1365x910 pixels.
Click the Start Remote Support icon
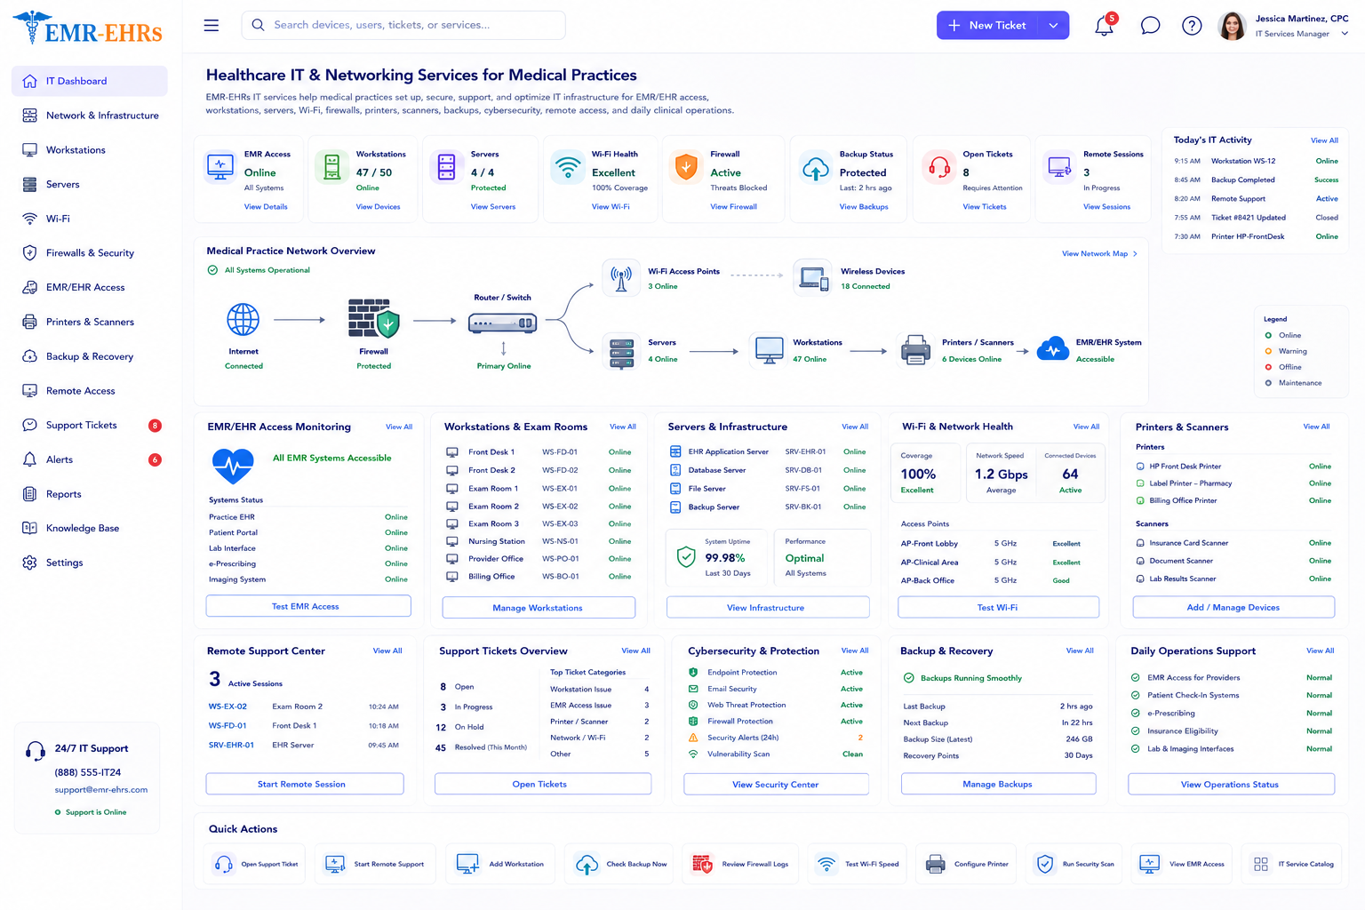335,864
